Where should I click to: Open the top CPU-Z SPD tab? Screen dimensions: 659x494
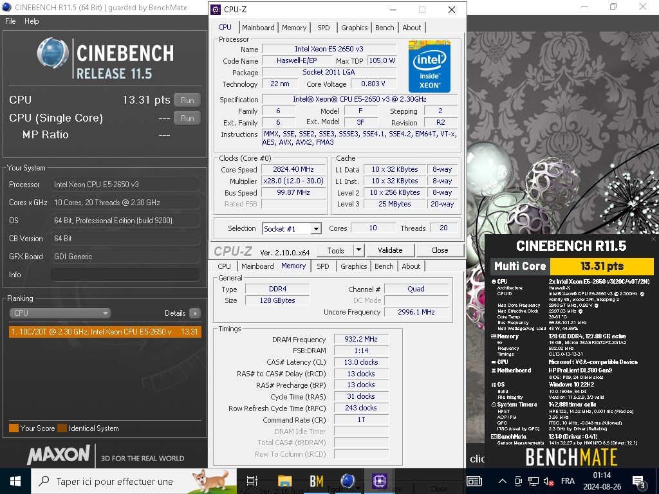click(x=324, y=28)
